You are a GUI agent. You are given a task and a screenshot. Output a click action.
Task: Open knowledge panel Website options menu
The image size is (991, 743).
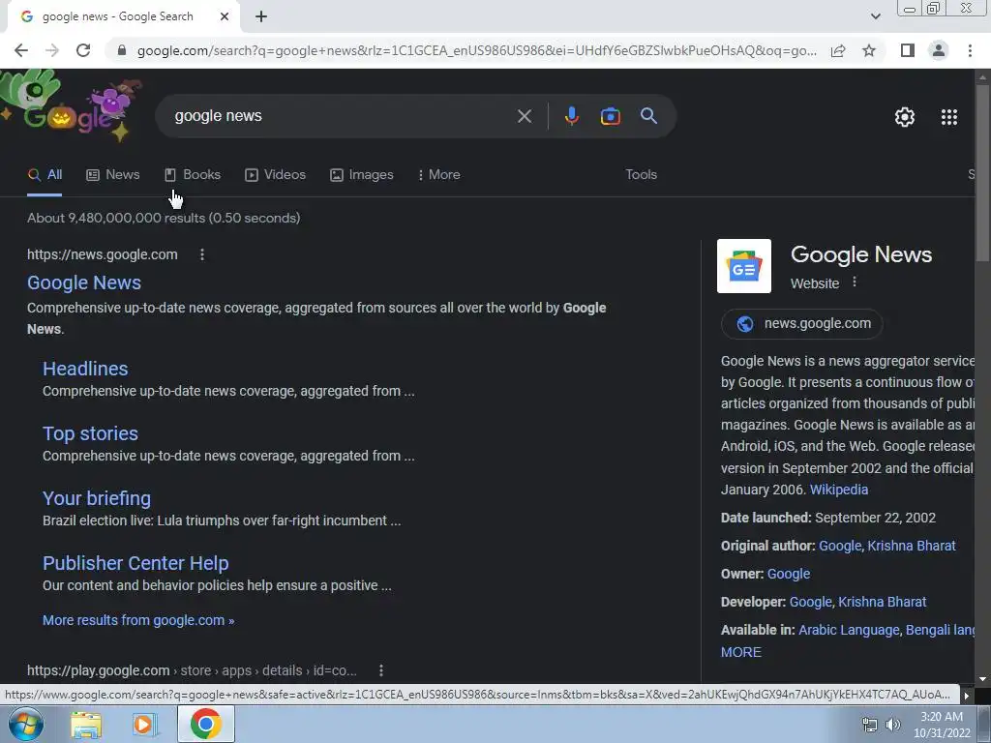pyautogui.click(x=855, y=282)
